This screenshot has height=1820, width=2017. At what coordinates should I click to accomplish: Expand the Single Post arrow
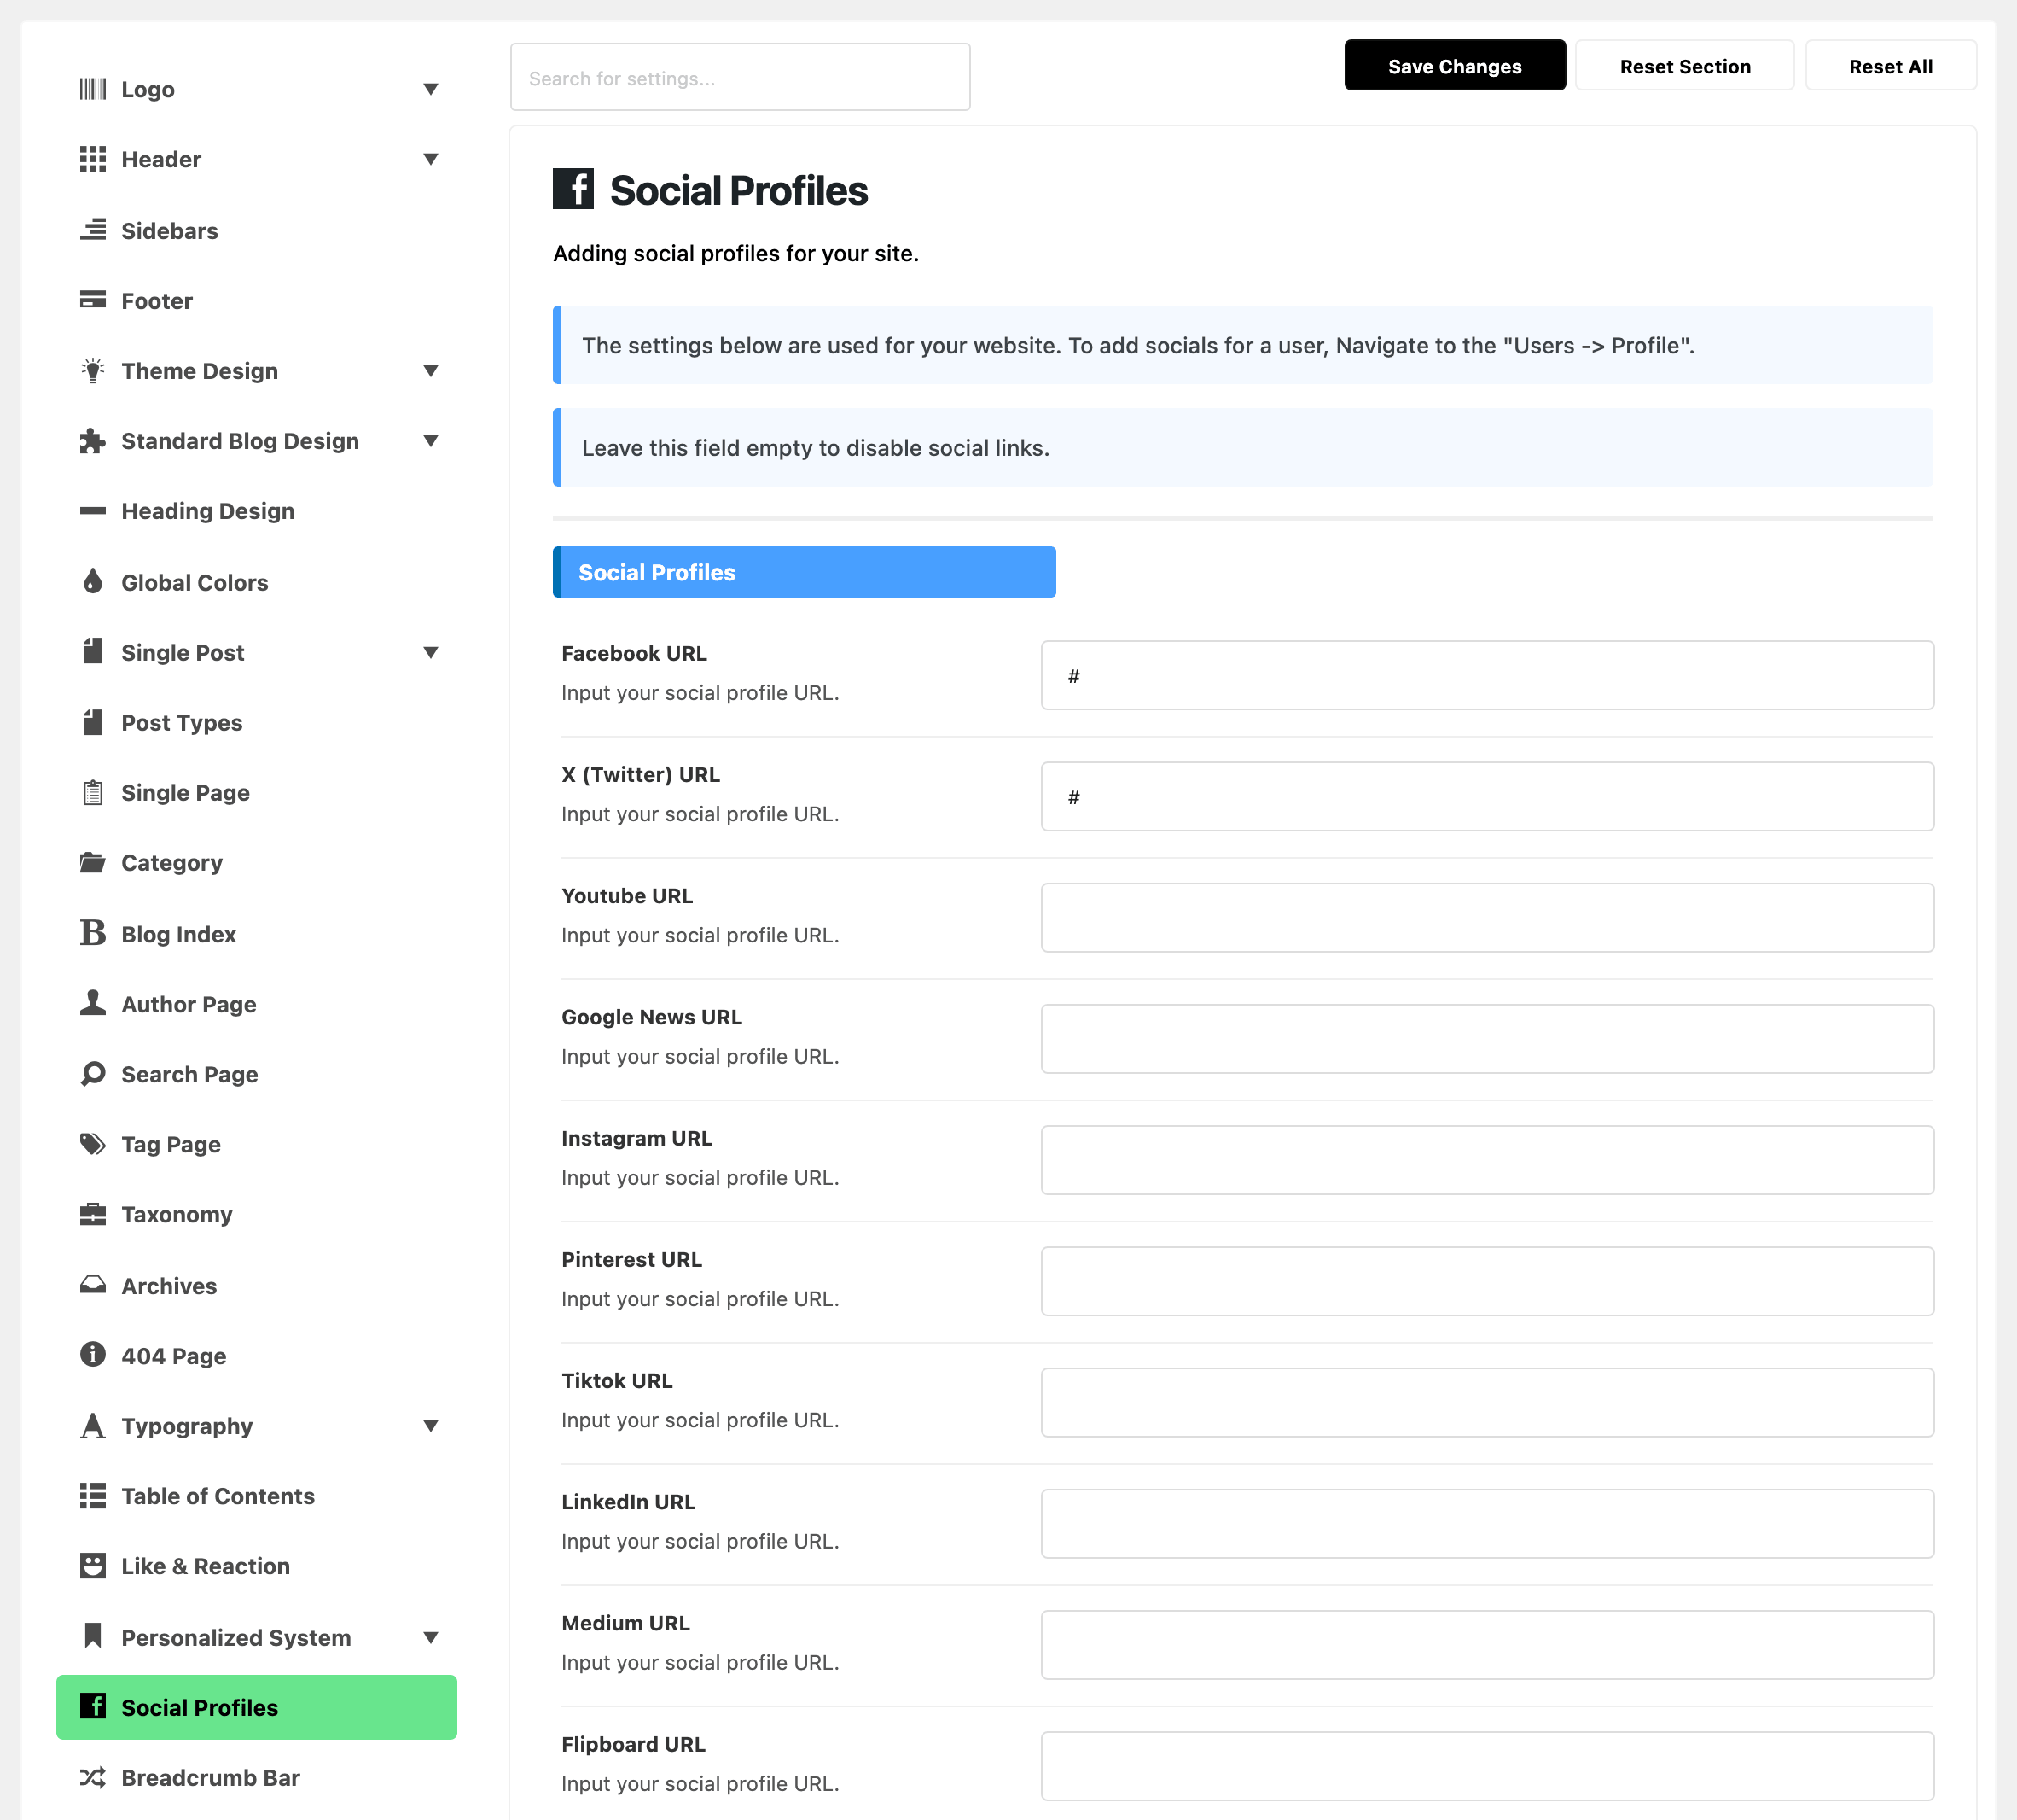[x=431, y=653]
